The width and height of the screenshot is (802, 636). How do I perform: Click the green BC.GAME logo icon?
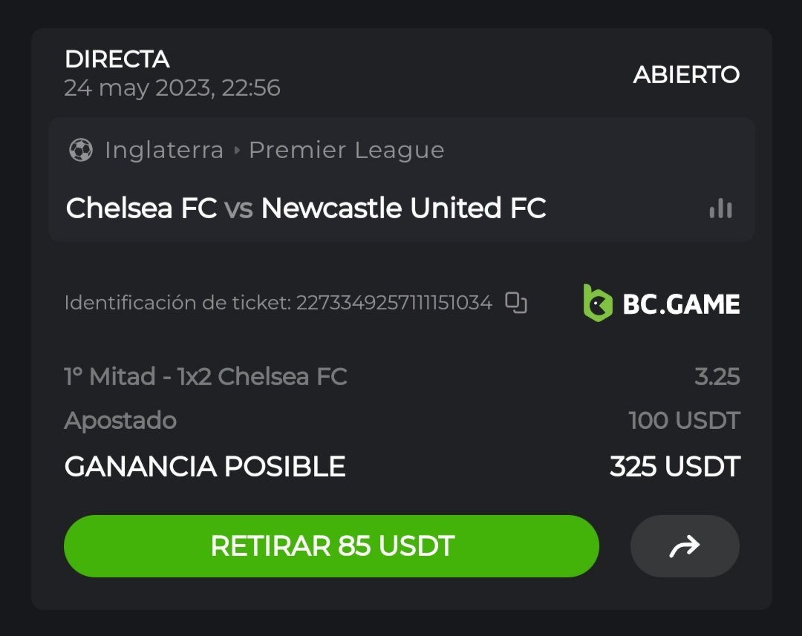tap(598, 304)
